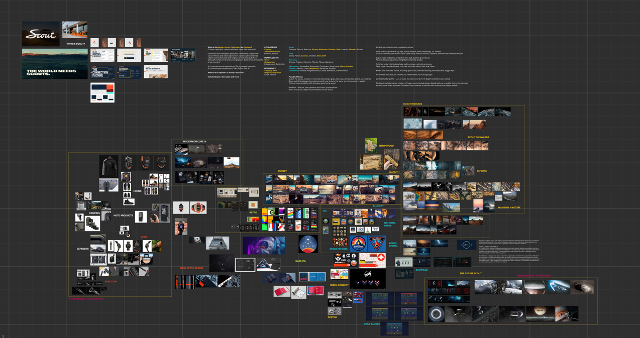
Task: Click the "SCOUT INWARDS" section heading
Action: click(x=412, y=104)
